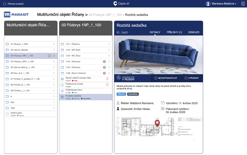Image resolution: width=247 pixels, height=155 pixels.
Task: Click the user avatar icon
Action: coord(208,3)
